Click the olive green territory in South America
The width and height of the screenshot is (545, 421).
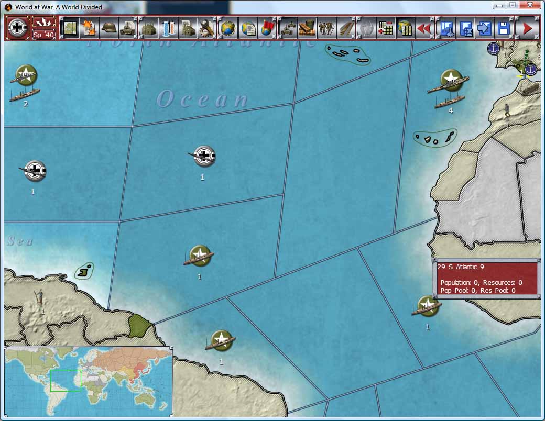140,326
